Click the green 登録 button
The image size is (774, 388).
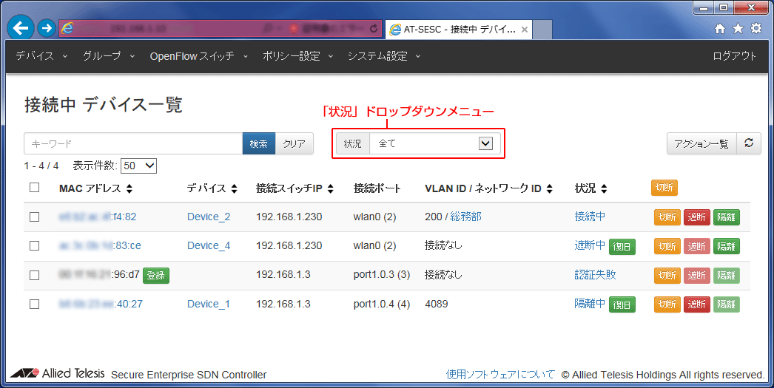point(156,275)
